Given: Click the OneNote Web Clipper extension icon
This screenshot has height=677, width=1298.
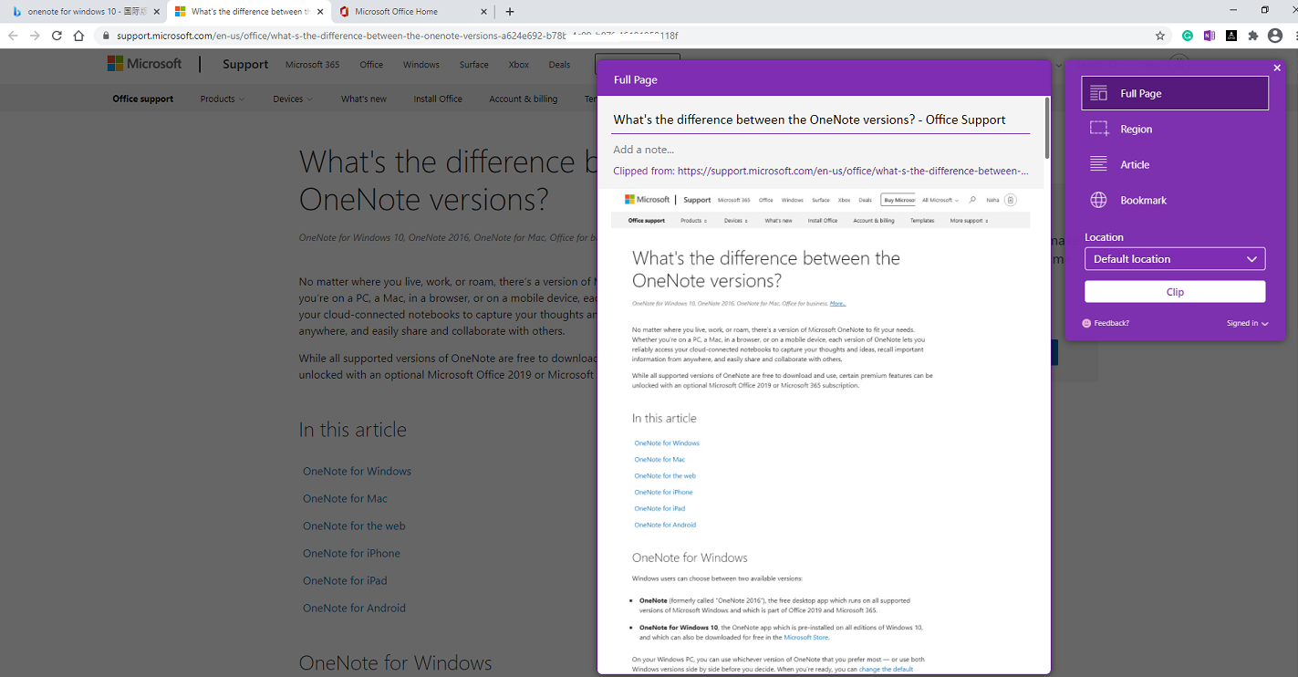Looking at the screenshot, I should click(1209, 35).
